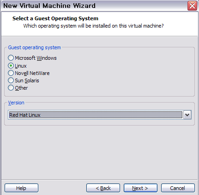Viewport: 199px width, 195px height.
Task: Pick the Sun Solaris radio option
Action: [11, 80]
